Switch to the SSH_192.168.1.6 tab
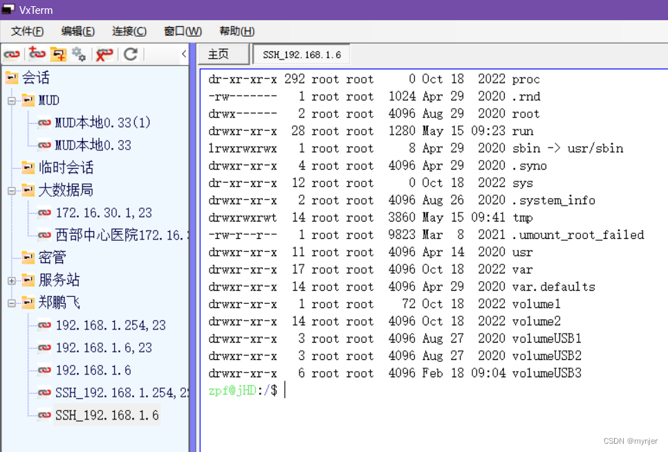668x452 pixels. [x=301, y=55]
